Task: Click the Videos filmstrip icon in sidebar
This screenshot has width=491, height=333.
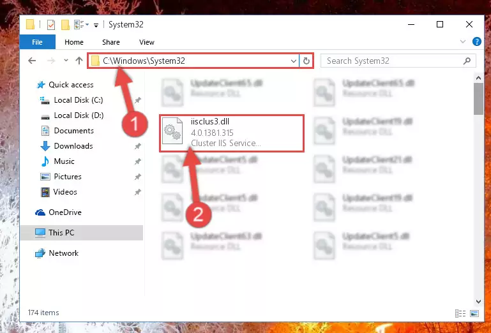Action: coord(45,192)
